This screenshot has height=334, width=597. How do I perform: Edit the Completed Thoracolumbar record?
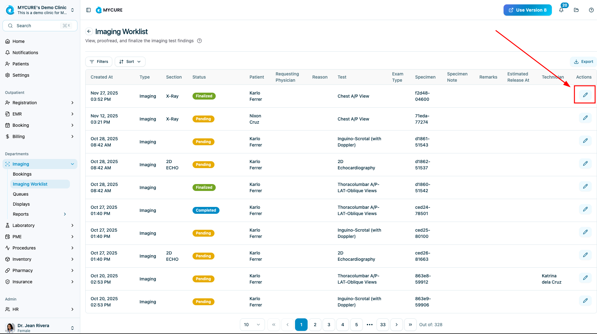[x=585, y=209]
